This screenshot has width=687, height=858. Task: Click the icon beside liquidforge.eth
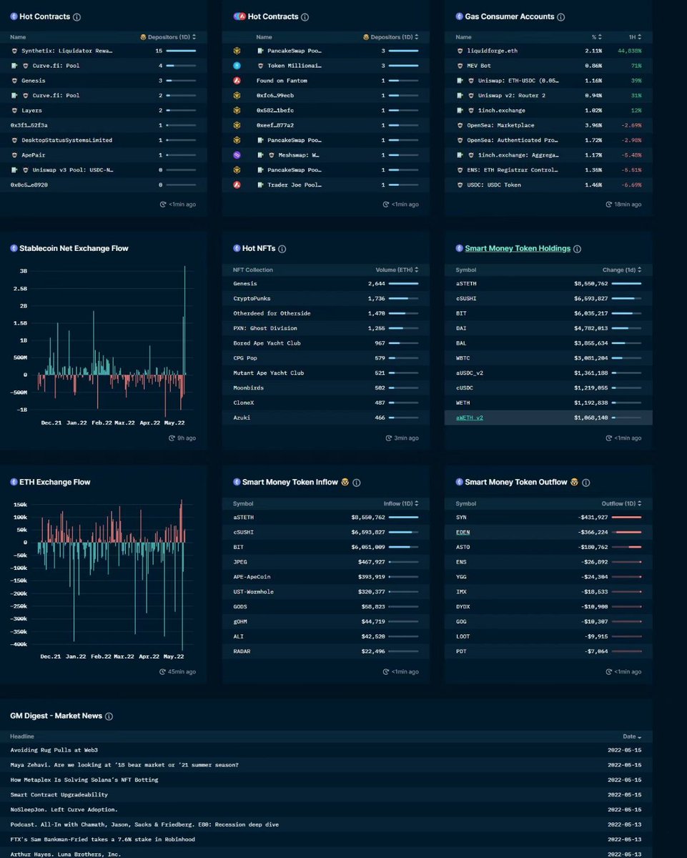(460, 51)
